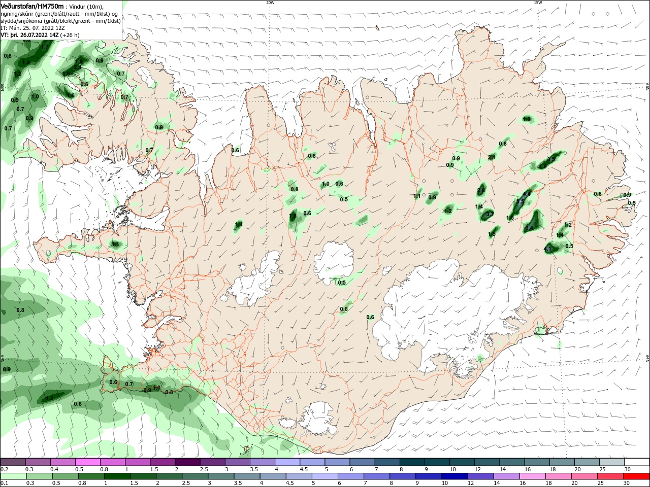Image resolution: width=650 pixels, height=487 pixels.
Task: Click the 0.4 legend label
Action: click(x=54, y=470)
